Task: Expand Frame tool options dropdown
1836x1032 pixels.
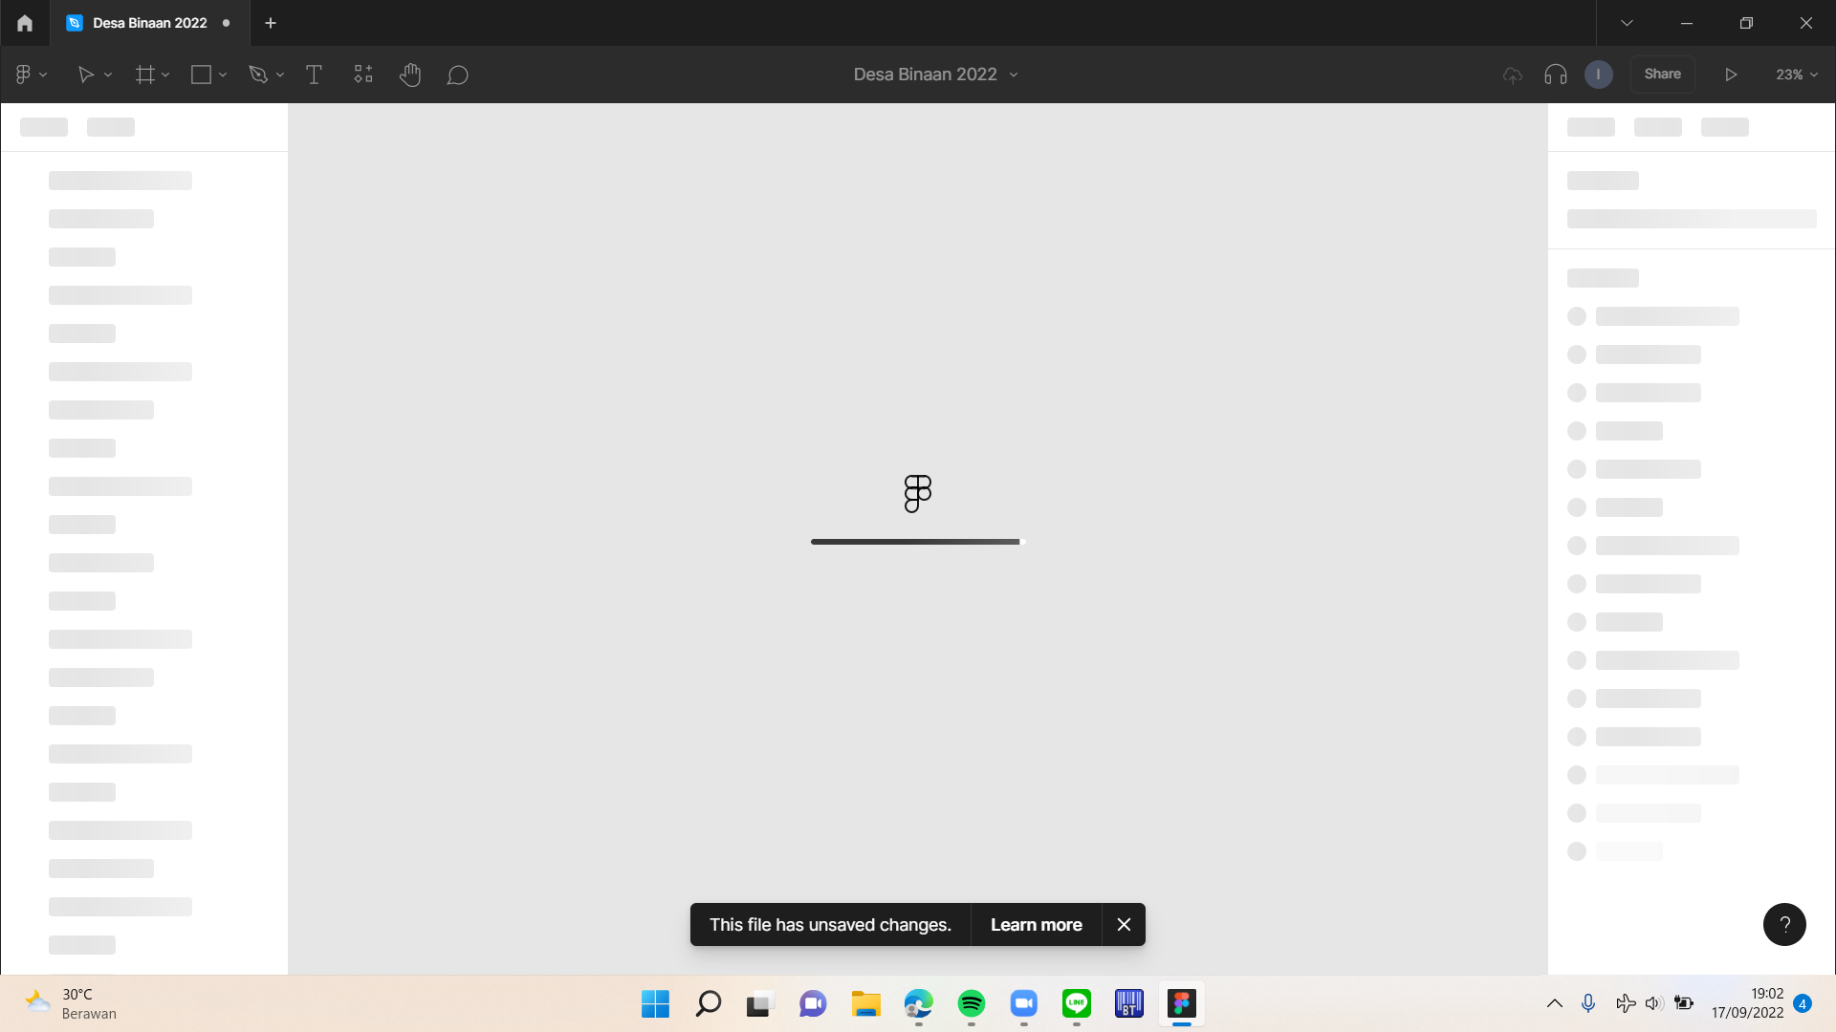Action: pyautogui.click(x=165, y=75)
